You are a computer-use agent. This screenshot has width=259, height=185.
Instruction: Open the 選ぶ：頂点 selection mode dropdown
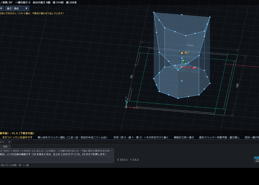pos(17,8)
